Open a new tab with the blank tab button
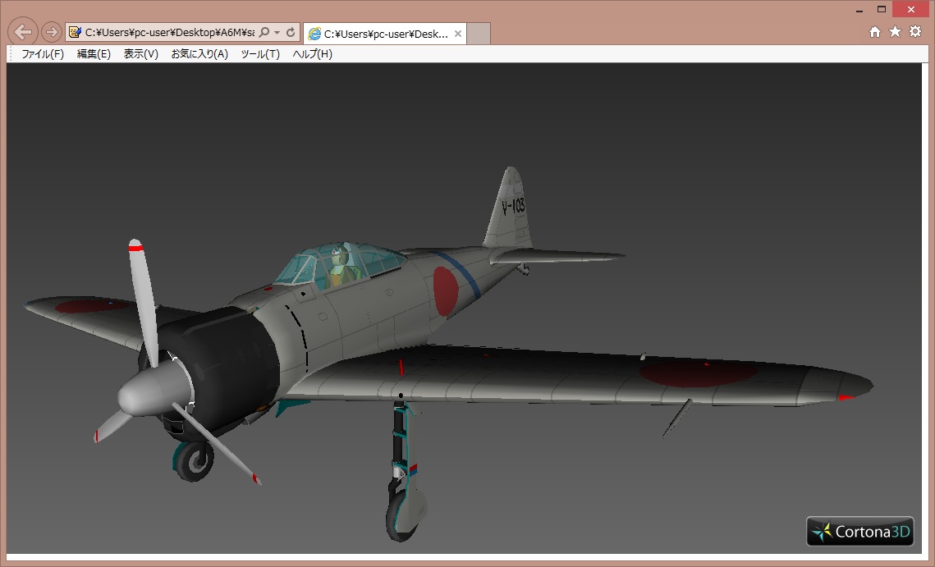The width and height of the screenshot is (935, 567). point(479,34)
